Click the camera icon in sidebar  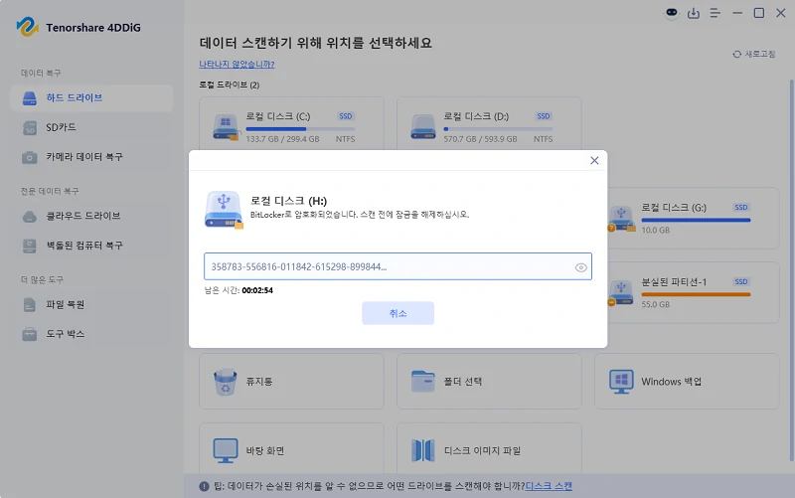click(x=30, y=158)
